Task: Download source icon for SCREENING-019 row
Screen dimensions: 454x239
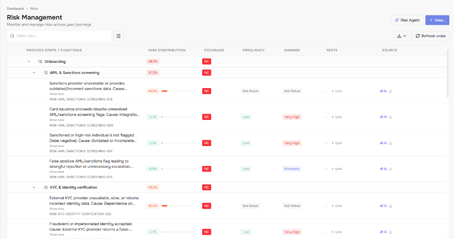Action: pyautogui.click(x=390, y=91)
